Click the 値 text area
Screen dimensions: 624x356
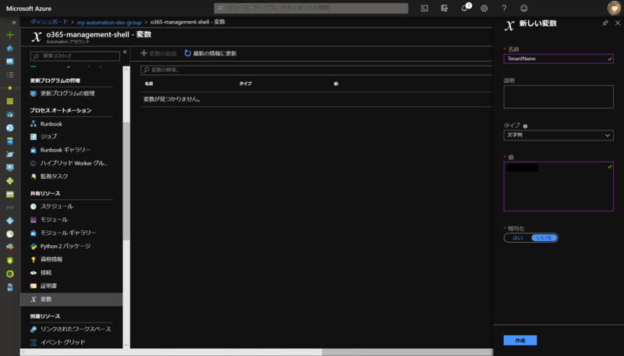(558, 187)
